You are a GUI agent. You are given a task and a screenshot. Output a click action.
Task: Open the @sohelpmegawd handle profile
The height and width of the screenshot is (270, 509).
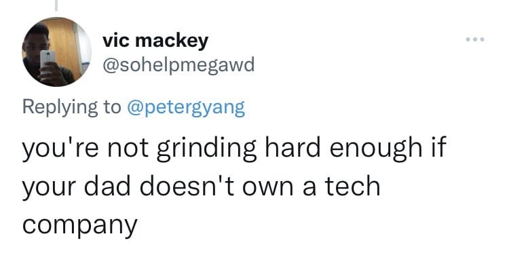pos(178,65)
